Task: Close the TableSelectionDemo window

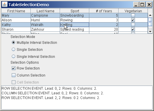Action: point(149,4)
